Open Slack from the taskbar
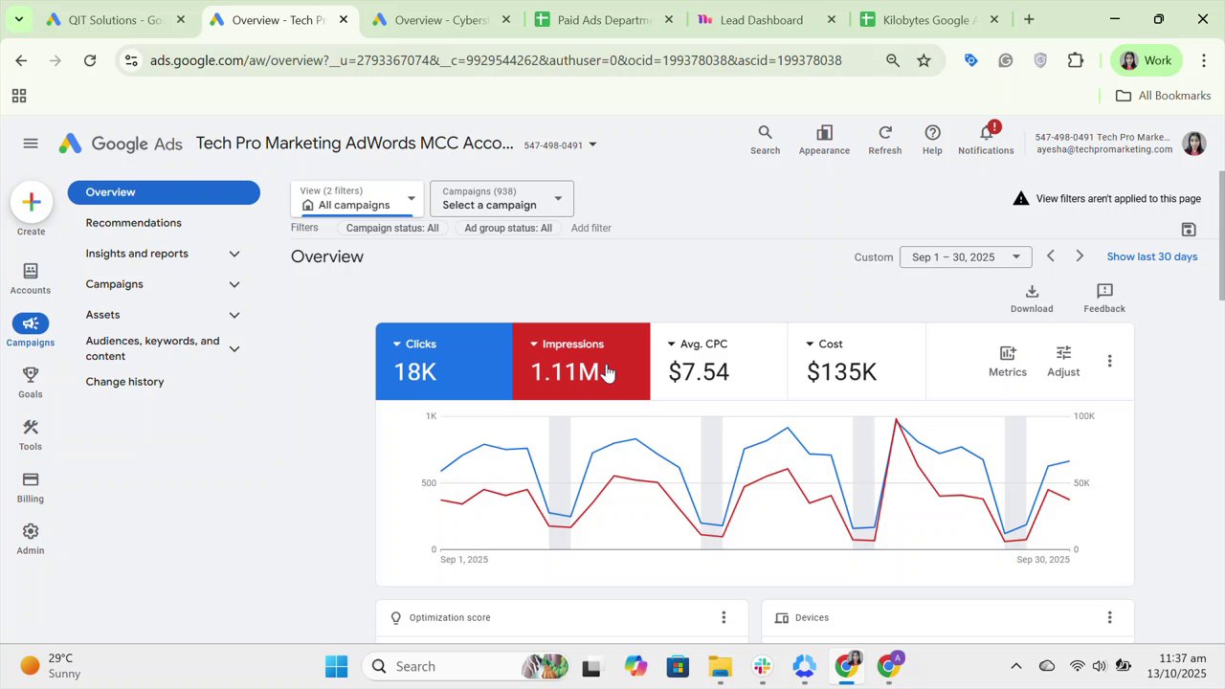Image resolution: width=1225 pixels, height=689 pixels. click(763, 666)
